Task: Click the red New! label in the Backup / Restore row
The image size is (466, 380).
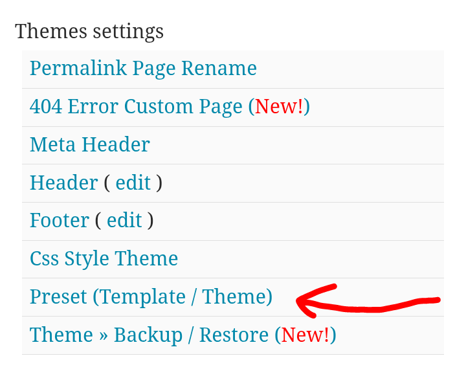Action: [305, 335]
